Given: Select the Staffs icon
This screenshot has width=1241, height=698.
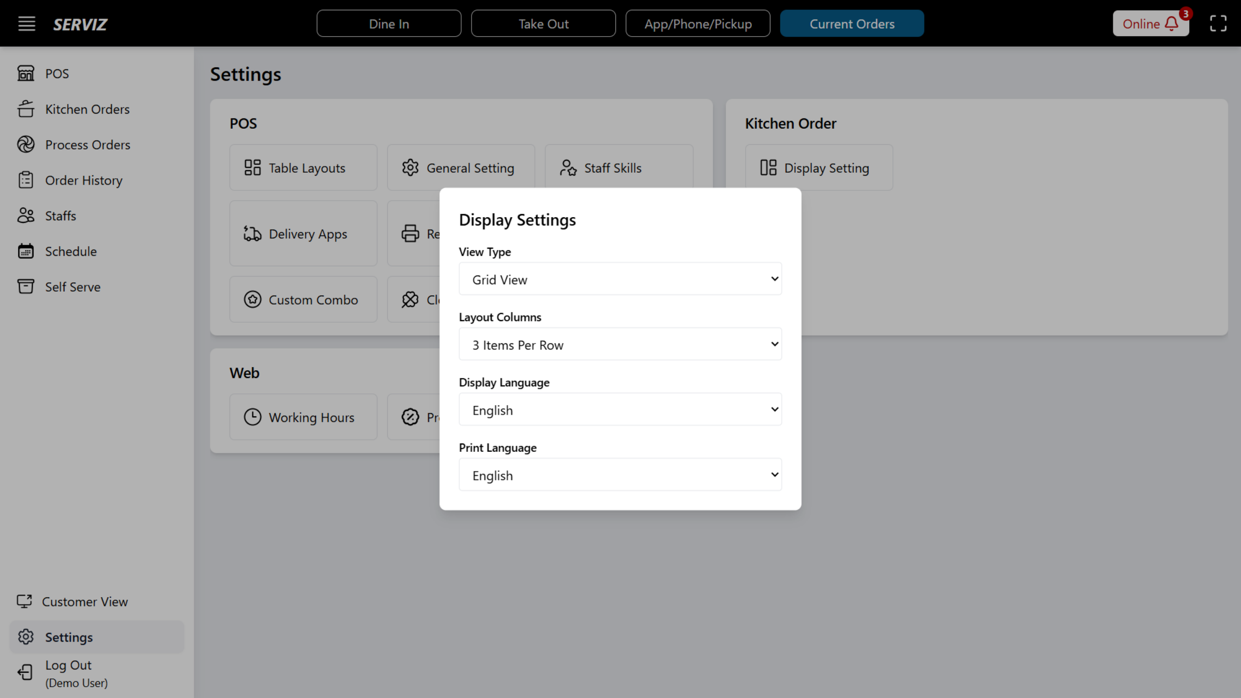Looking at the screenshot, I should pyautogui.click(x=26, y=216).
